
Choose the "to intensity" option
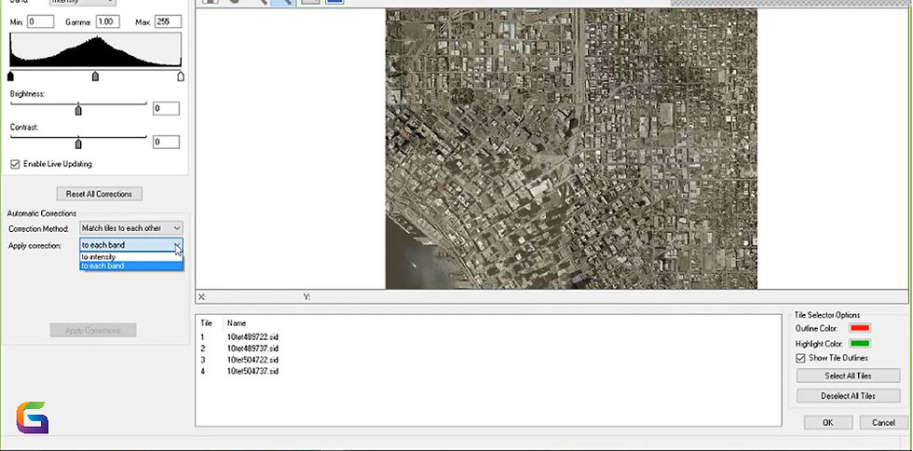point(100,256)
